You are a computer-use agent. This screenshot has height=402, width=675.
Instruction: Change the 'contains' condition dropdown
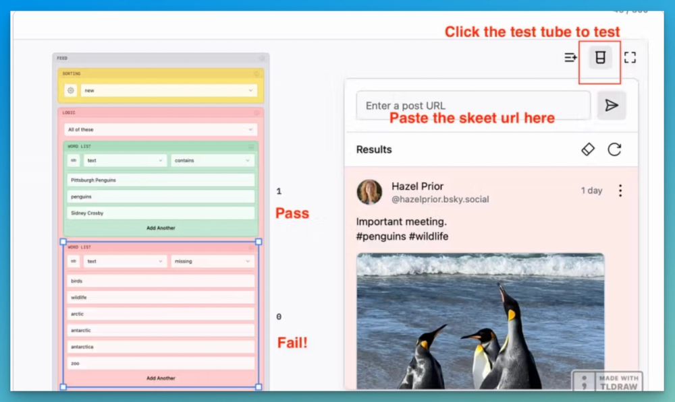point(212,160)
